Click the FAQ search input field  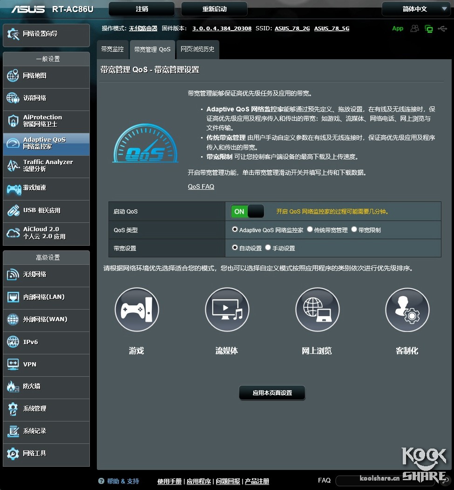tap(385, 481)
